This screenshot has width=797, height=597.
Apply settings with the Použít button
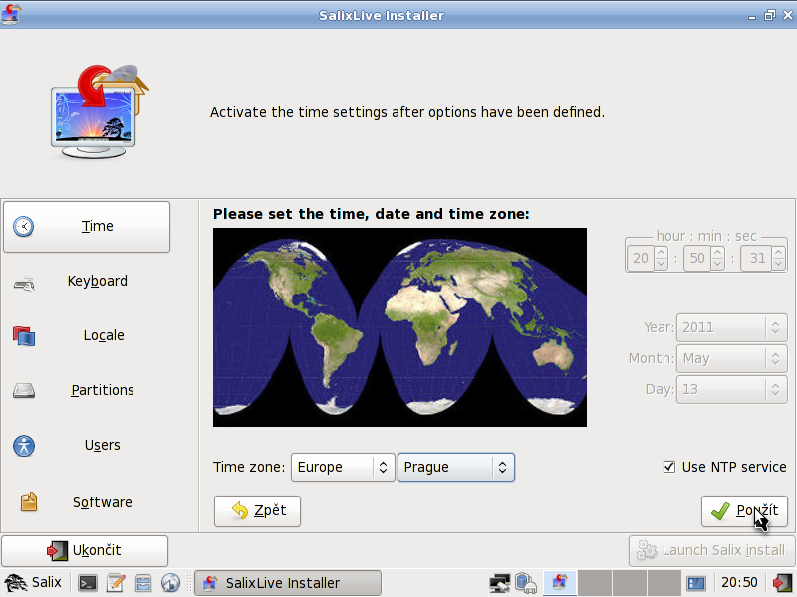pyautogui.click(x=744, y=511)
